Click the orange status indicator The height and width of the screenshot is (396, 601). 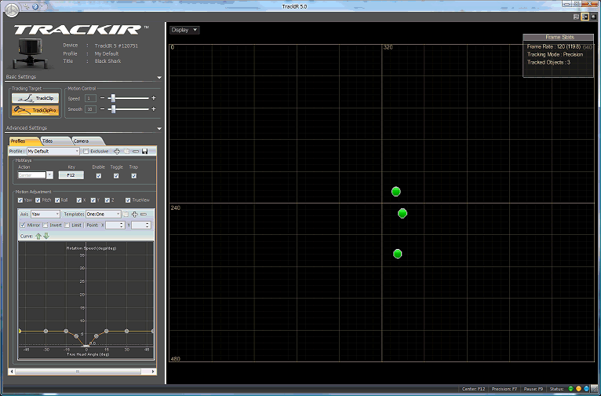(x=578, y=389)
